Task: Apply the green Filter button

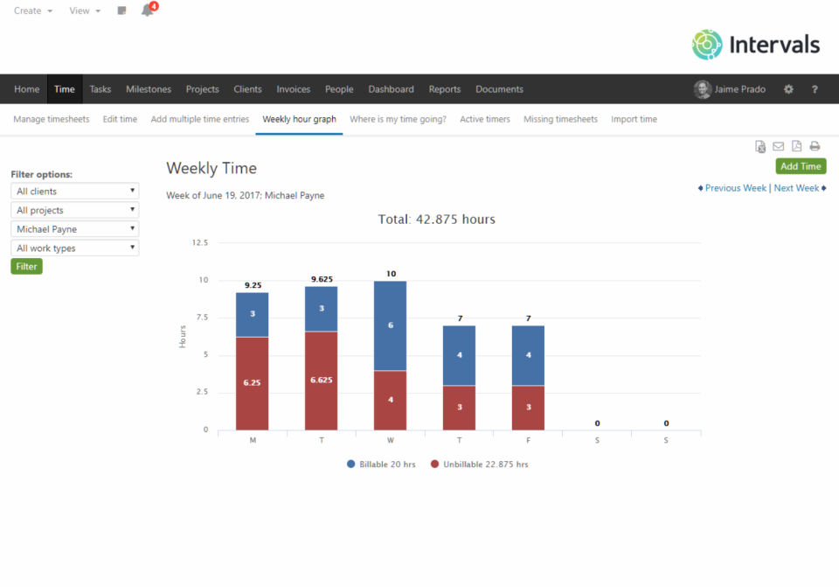Action: click(x=26, y=266)
